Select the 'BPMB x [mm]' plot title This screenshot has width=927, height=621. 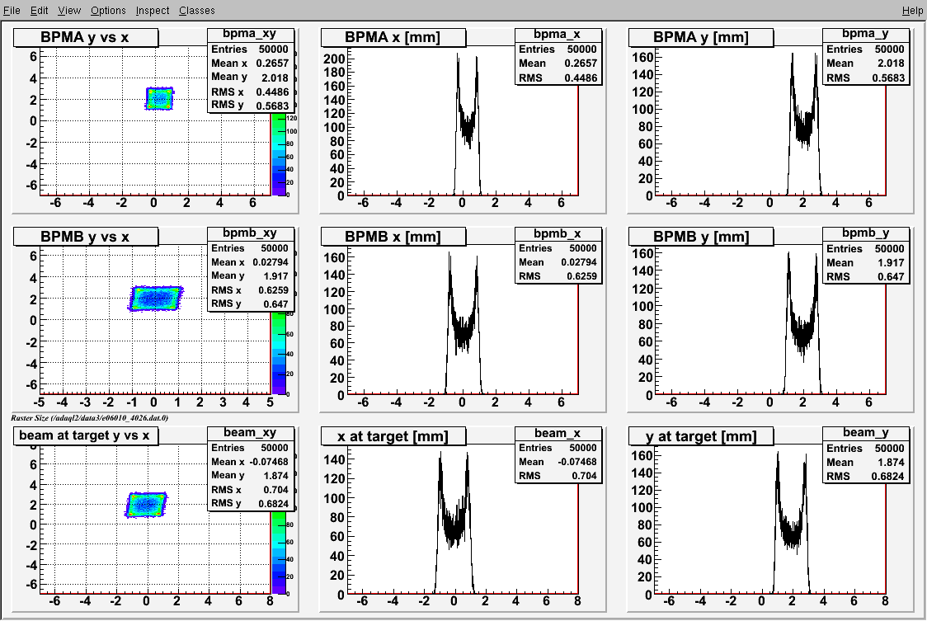pyautogui.click(x=393, y=237)
